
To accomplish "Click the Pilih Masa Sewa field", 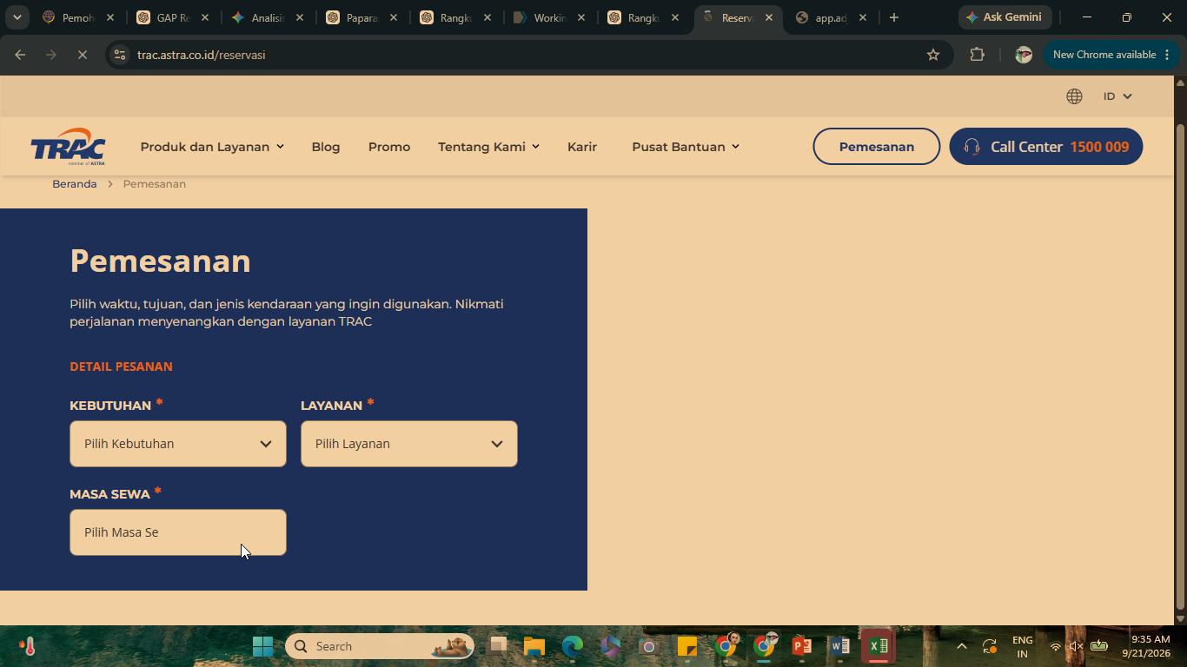I will [x=178, y=532].
